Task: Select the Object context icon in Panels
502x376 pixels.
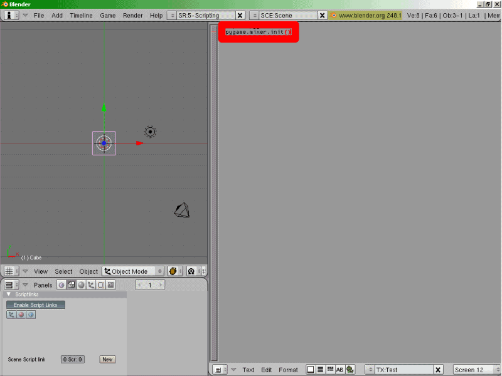Action: [x=91, y=285]
